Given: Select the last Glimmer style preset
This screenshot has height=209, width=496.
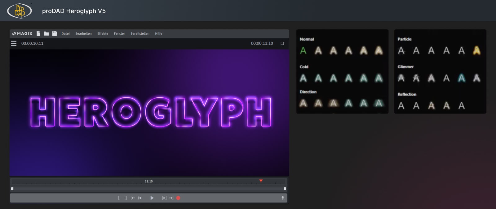Looking at the screenshot, I should (477, 78).
